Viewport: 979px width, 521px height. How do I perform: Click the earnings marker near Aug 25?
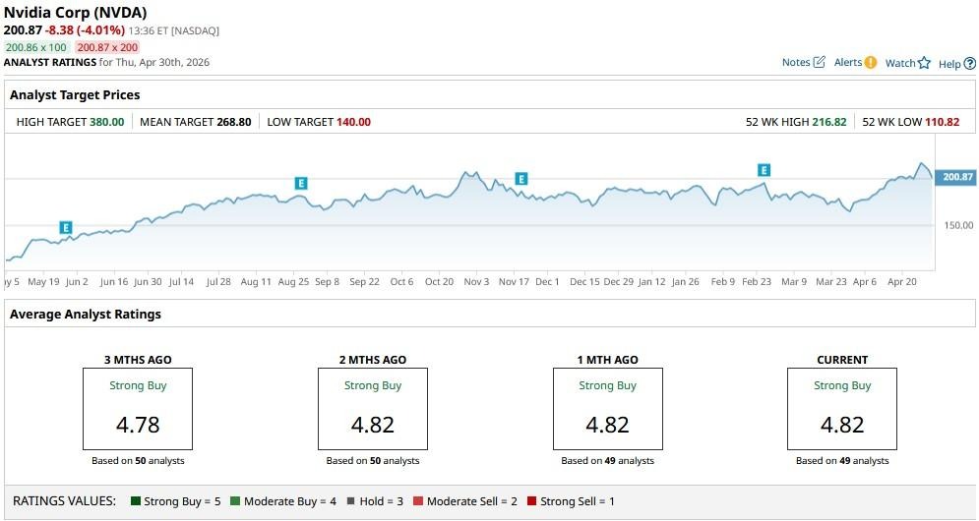click(301, 184)
